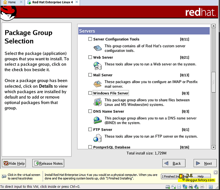Click the [0/16] count for PostgreSQL Database
The width and height of the screenshot is (220, 190).
185,147
